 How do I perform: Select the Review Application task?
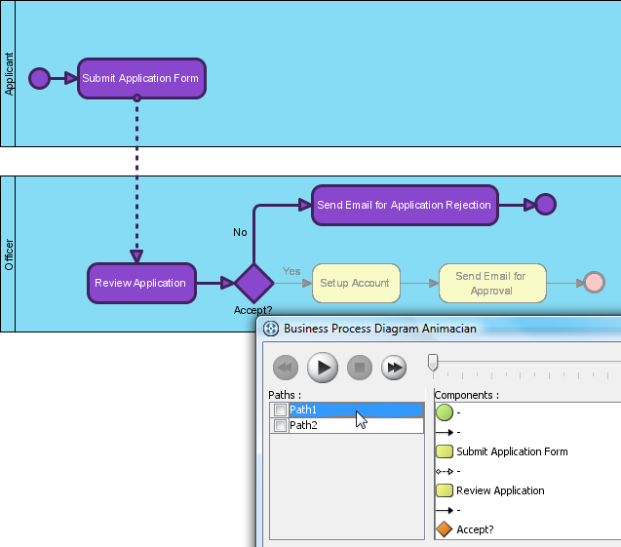coord(141,283)
